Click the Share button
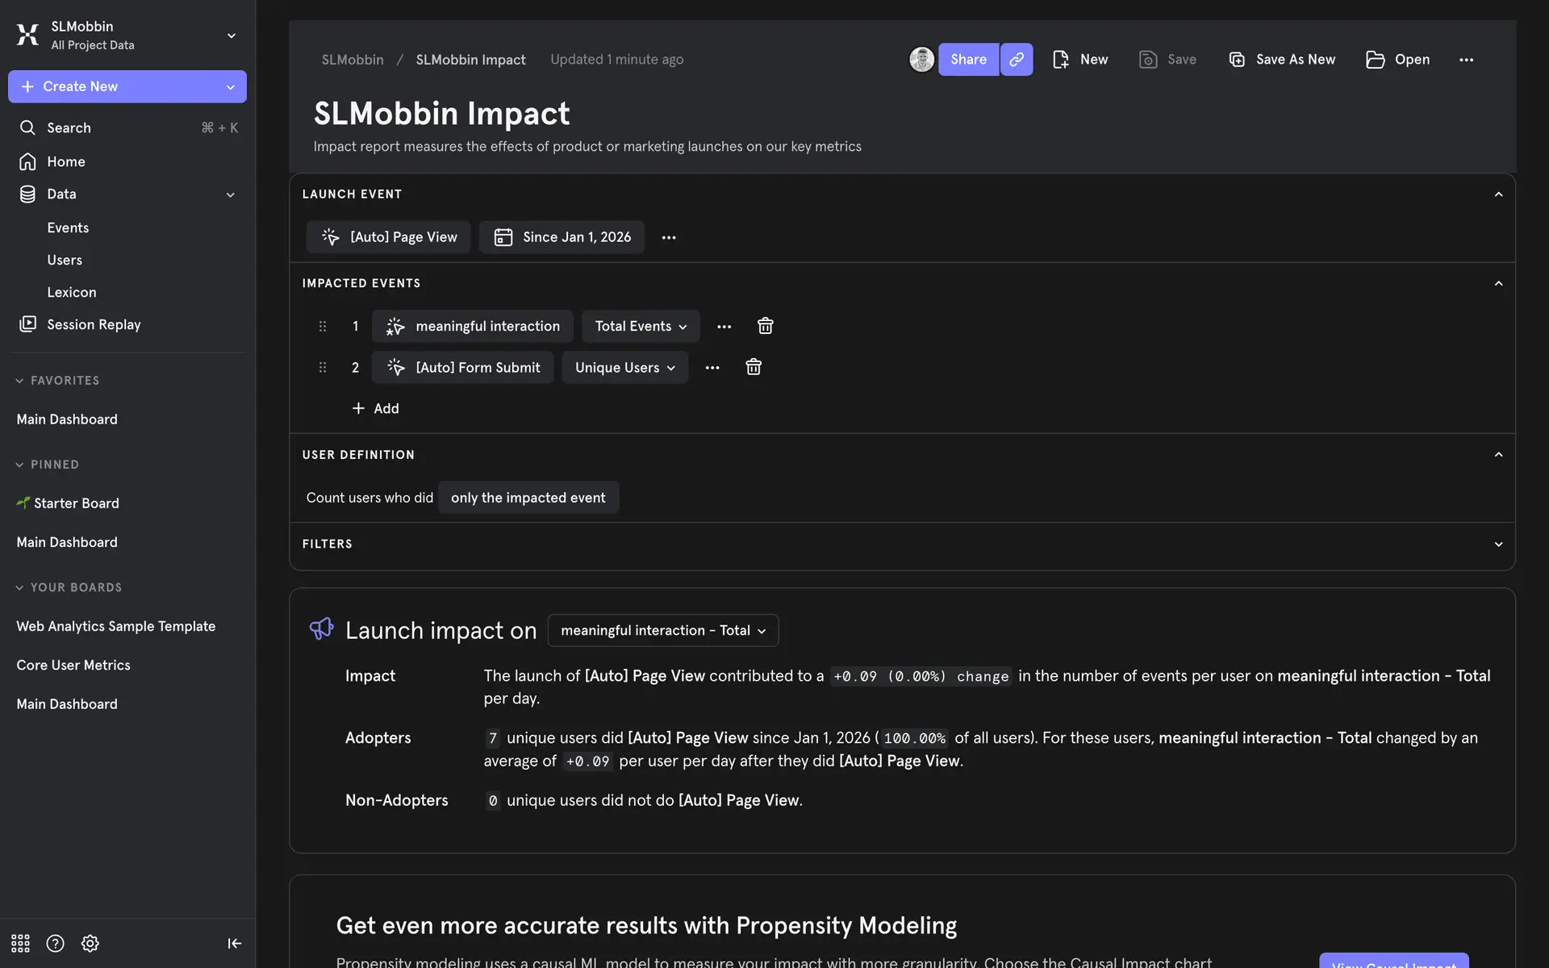The height and width of the screenshot is (968, 1549). point(968,60)
